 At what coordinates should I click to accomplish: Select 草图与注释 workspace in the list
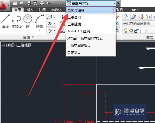[x=91, y=10]
